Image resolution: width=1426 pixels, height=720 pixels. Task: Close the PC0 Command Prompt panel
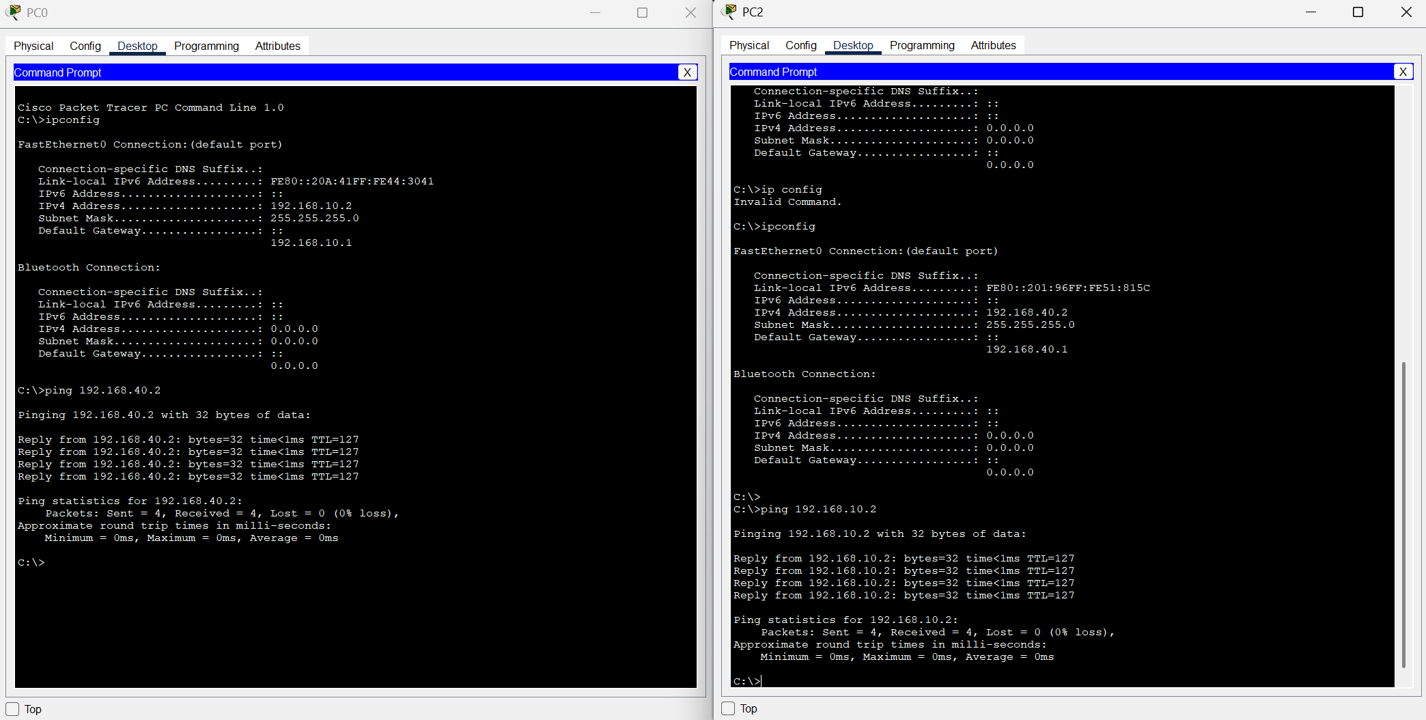(x=687, y=72)
